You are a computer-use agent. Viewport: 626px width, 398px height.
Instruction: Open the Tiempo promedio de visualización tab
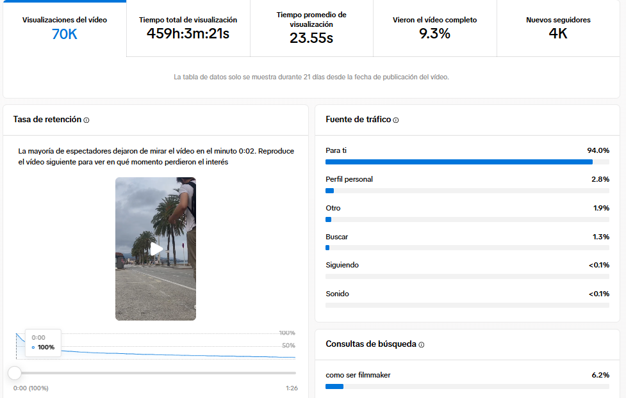[311, 28]
